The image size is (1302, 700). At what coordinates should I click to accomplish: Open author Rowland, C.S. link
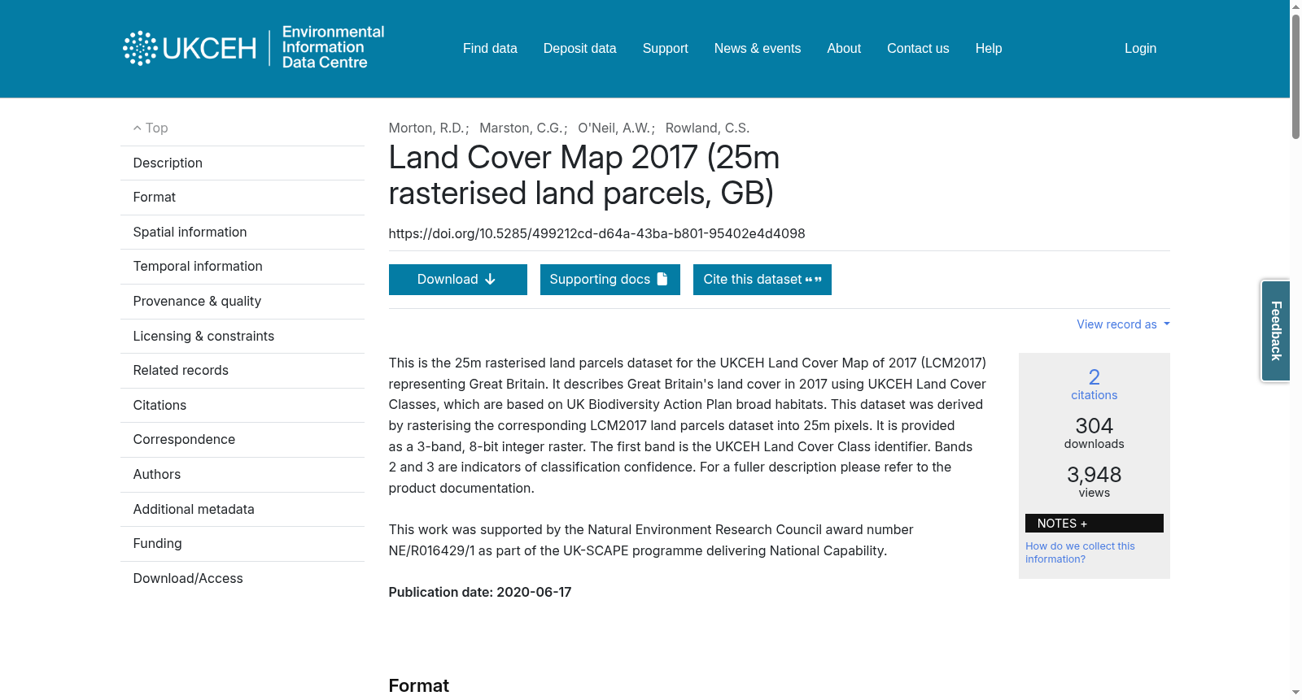point(707,128)
